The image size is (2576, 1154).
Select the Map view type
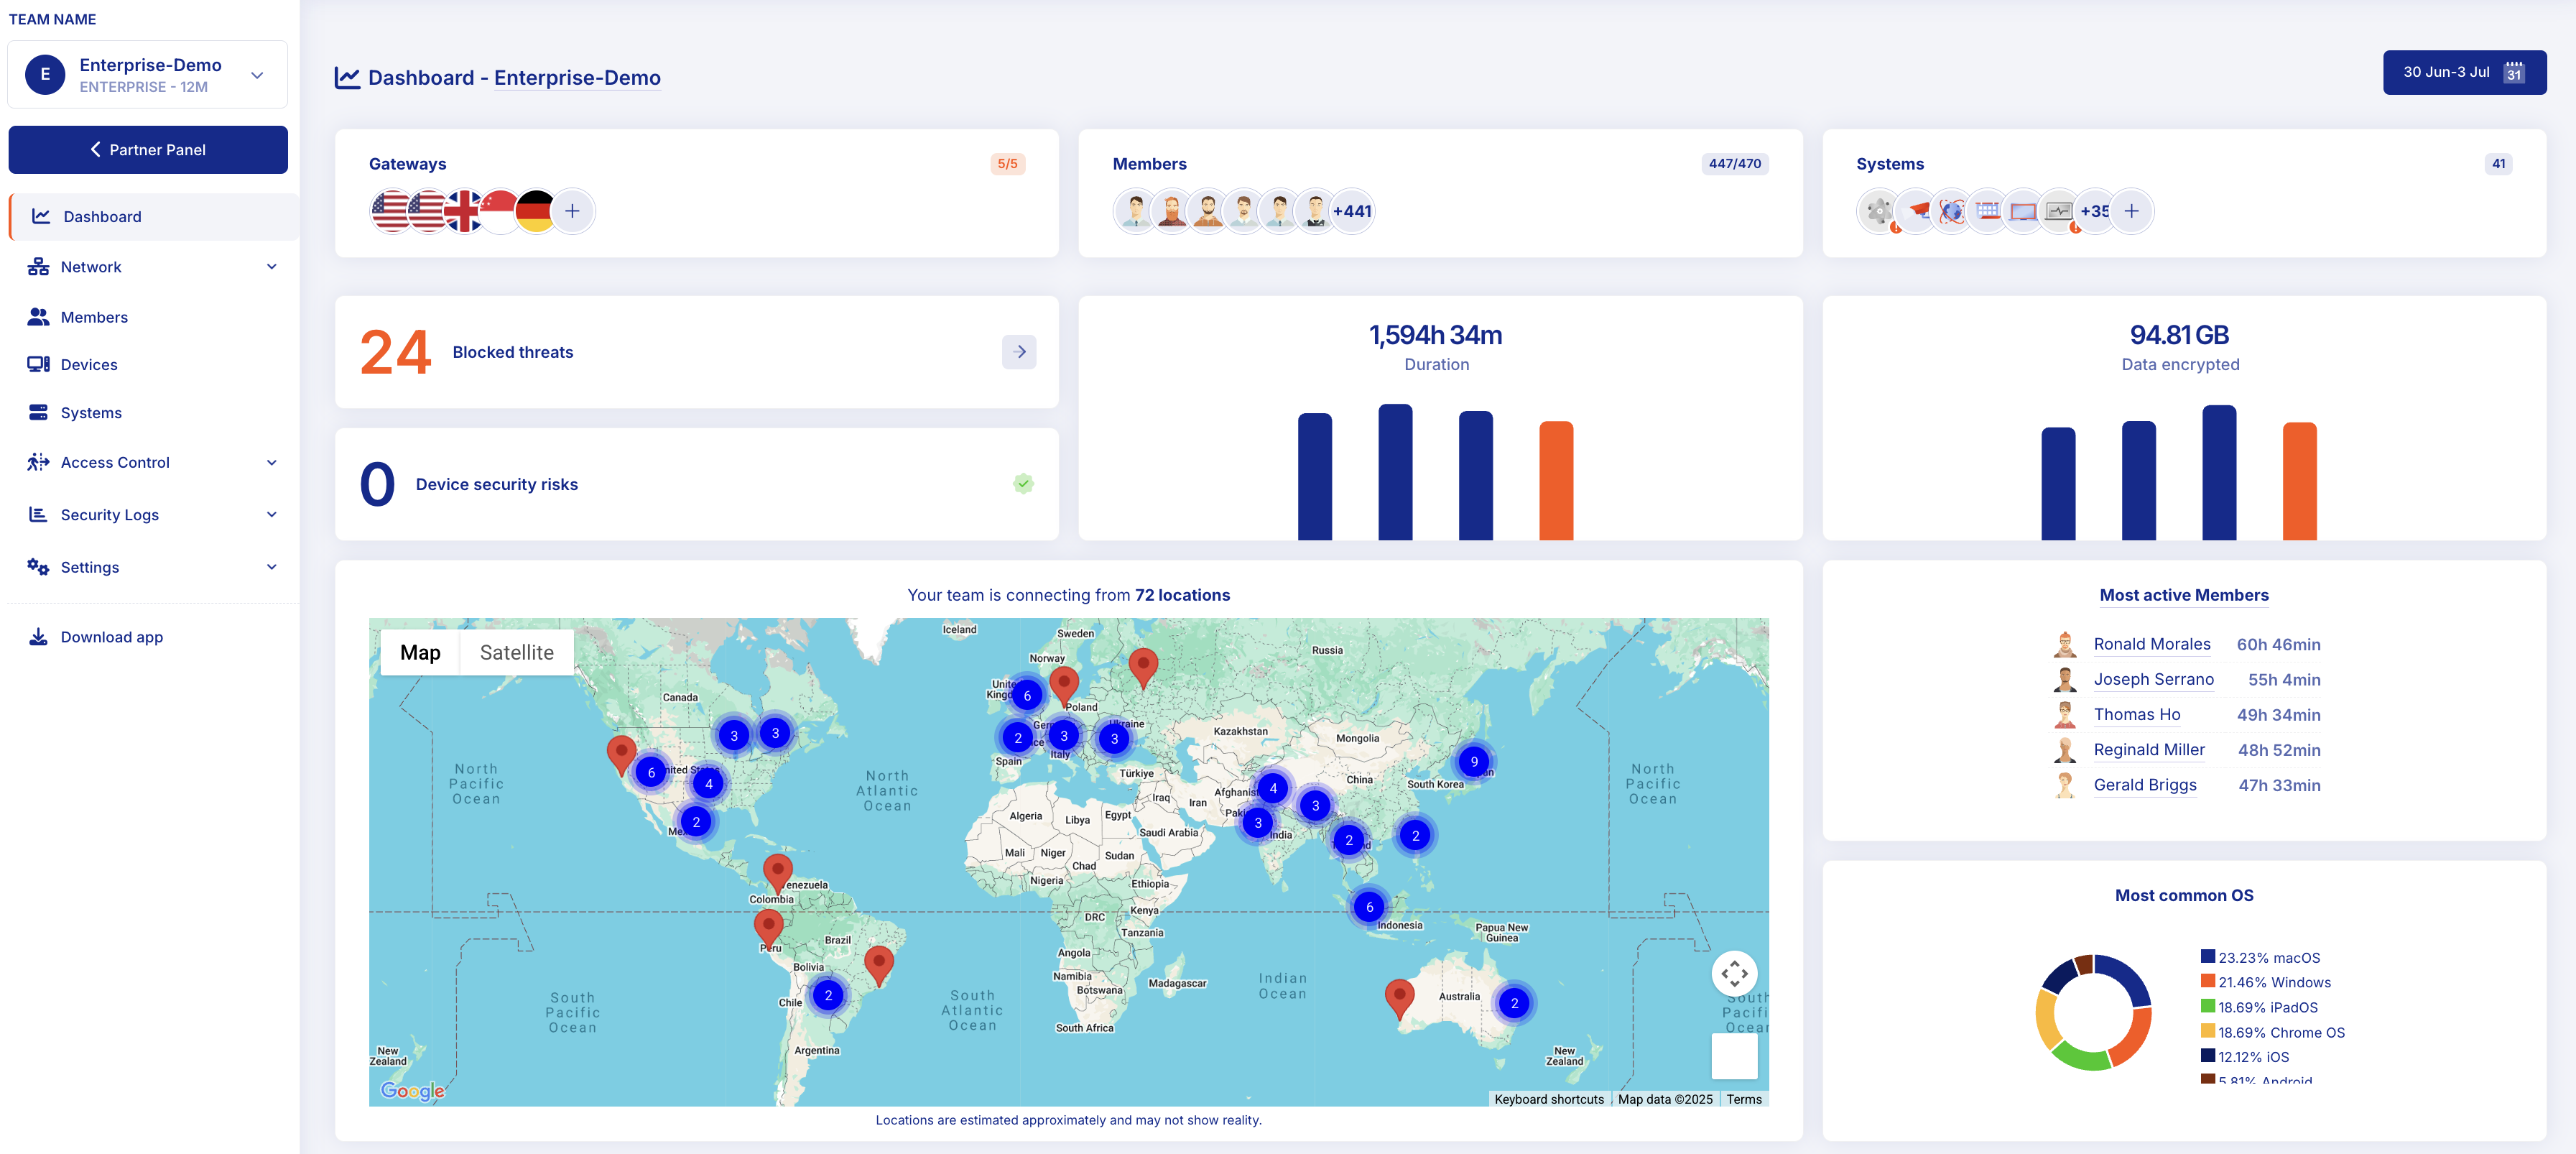coord(420,653)
